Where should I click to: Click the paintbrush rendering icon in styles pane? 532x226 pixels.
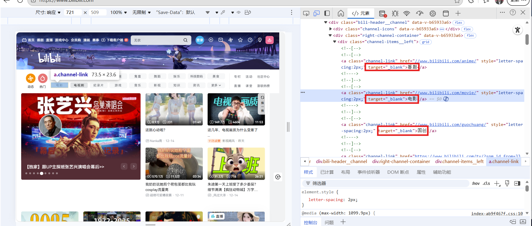(x=507, y=184)
